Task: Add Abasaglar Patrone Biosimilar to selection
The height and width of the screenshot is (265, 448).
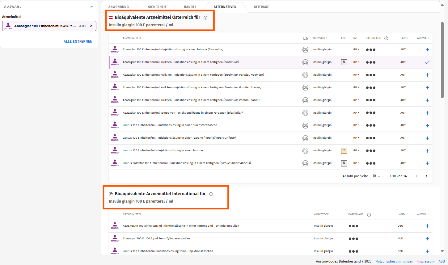Action: (427, 50)
